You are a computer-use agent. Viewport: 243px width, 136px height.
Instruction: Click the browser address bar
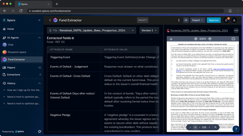[125, 11]
